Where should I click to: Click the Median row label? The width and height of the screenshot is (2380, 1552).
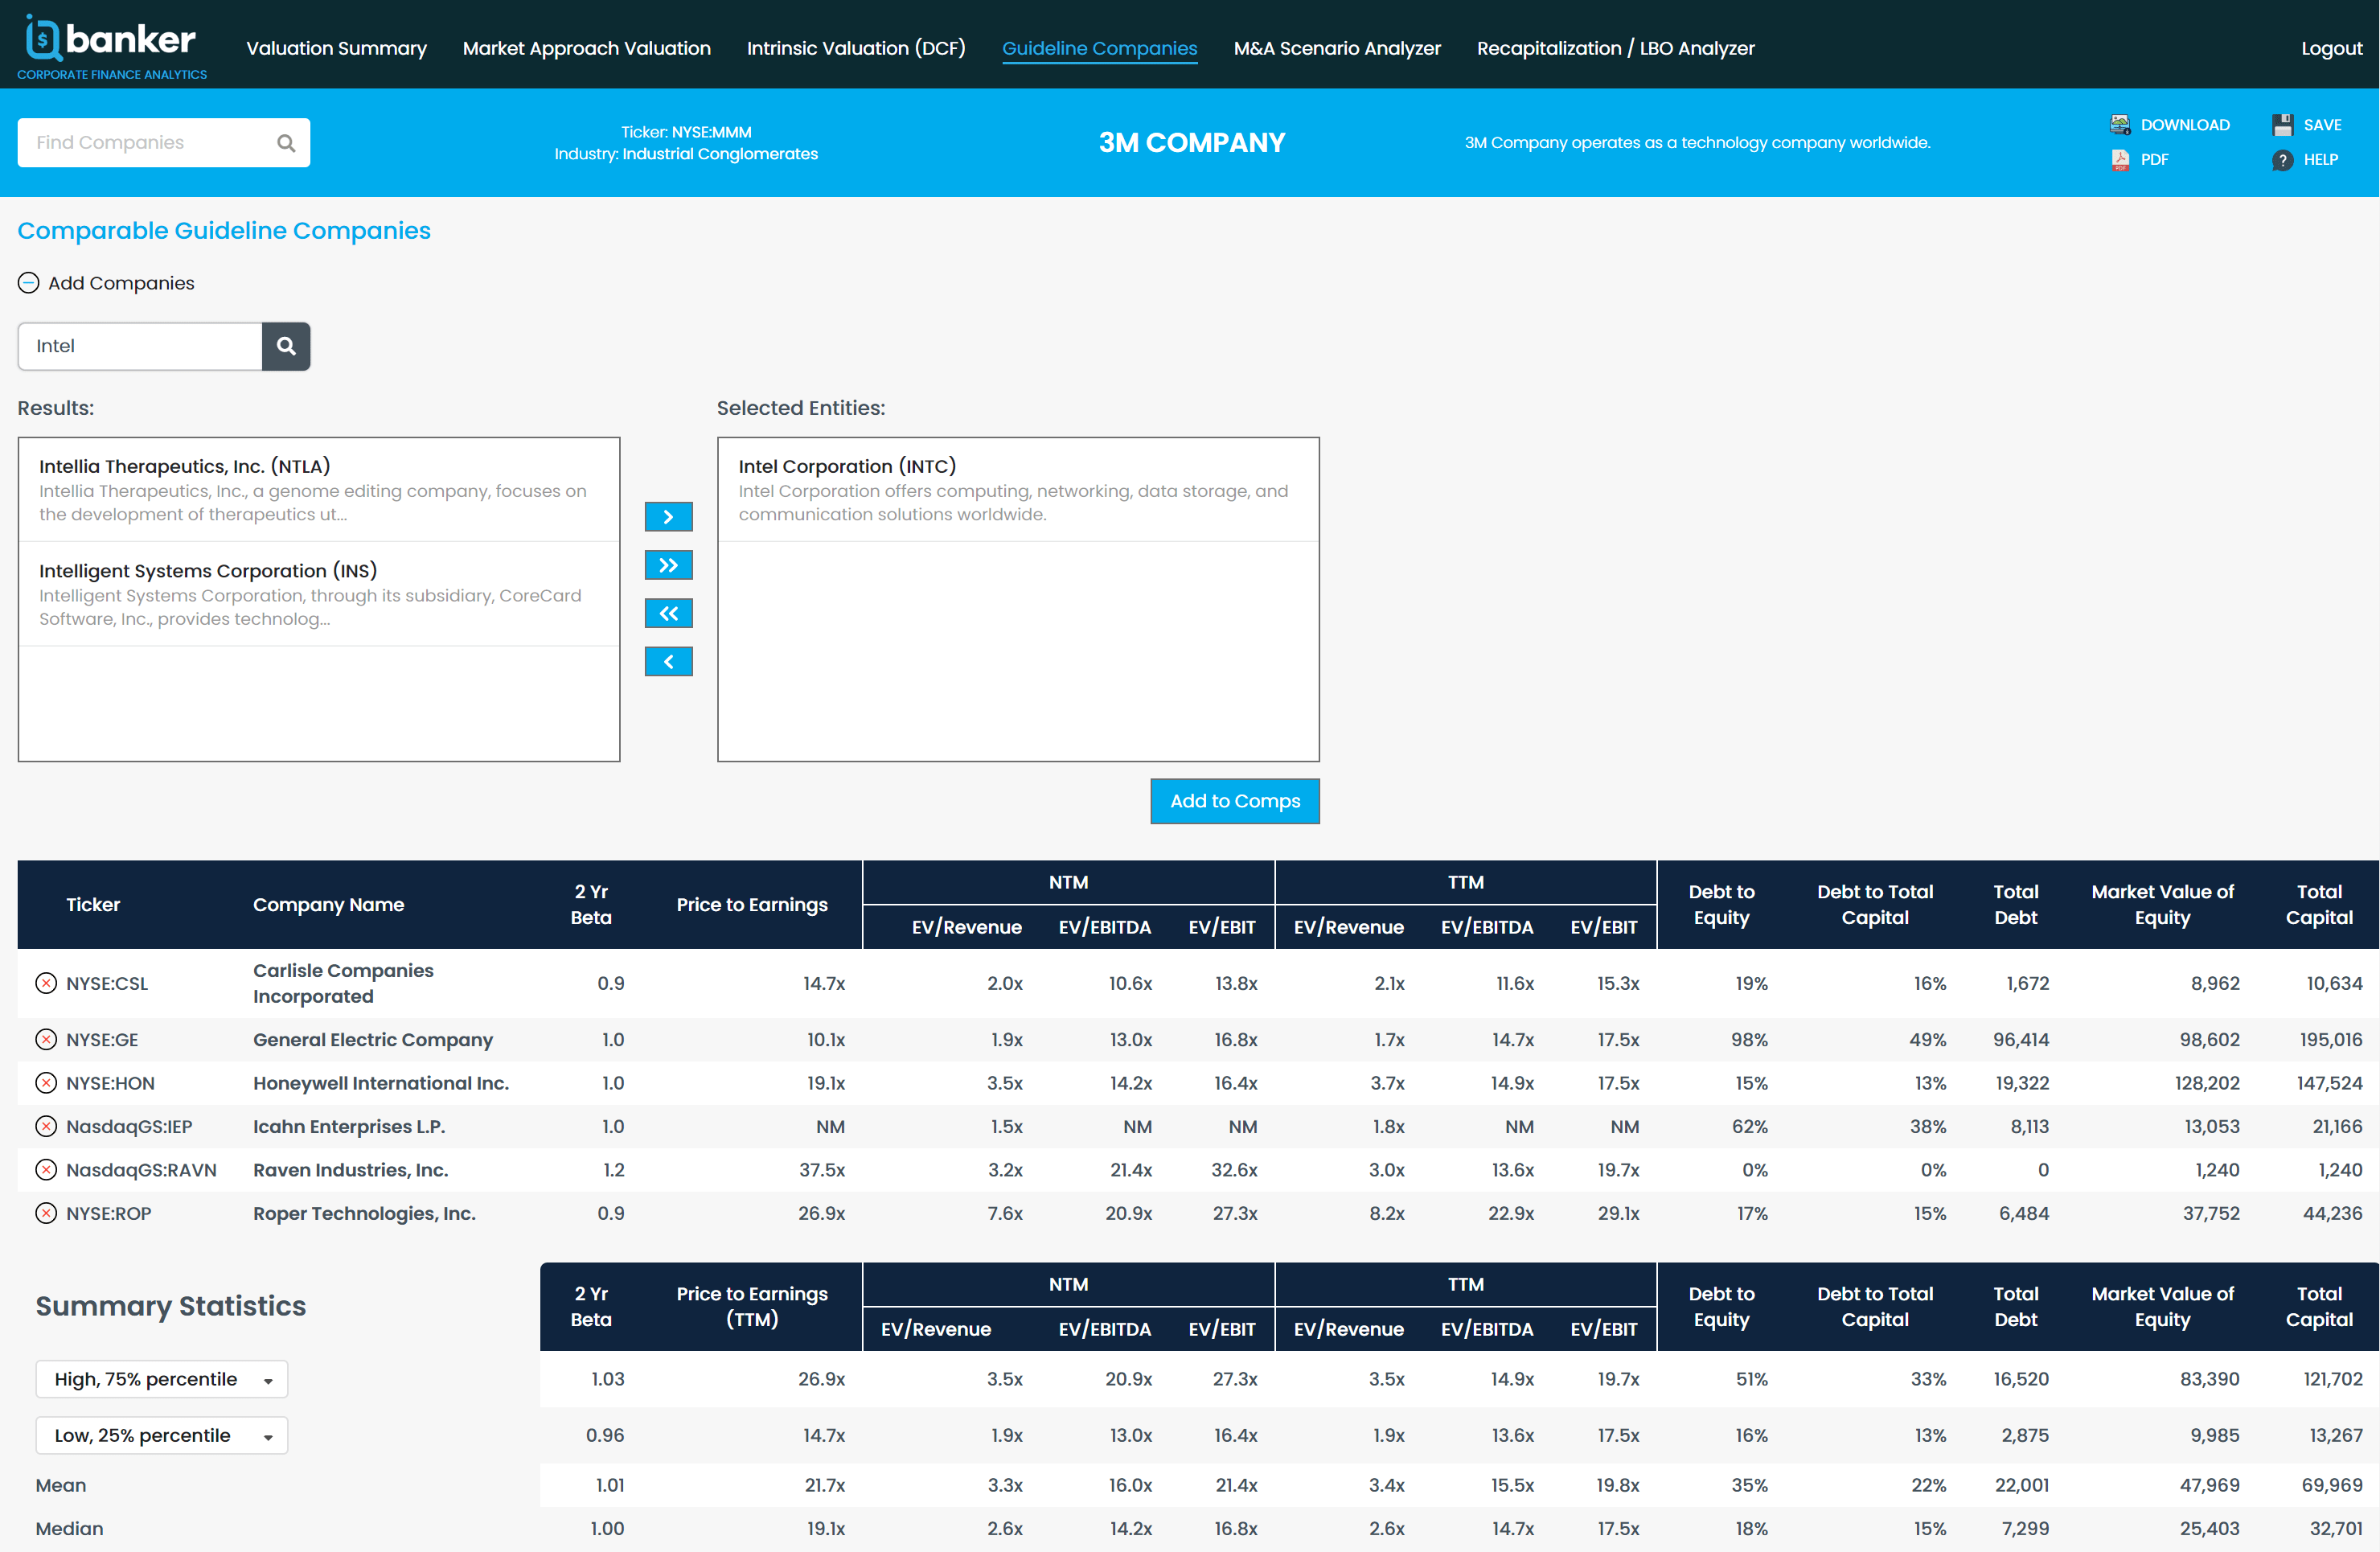tap(70, 1528)
